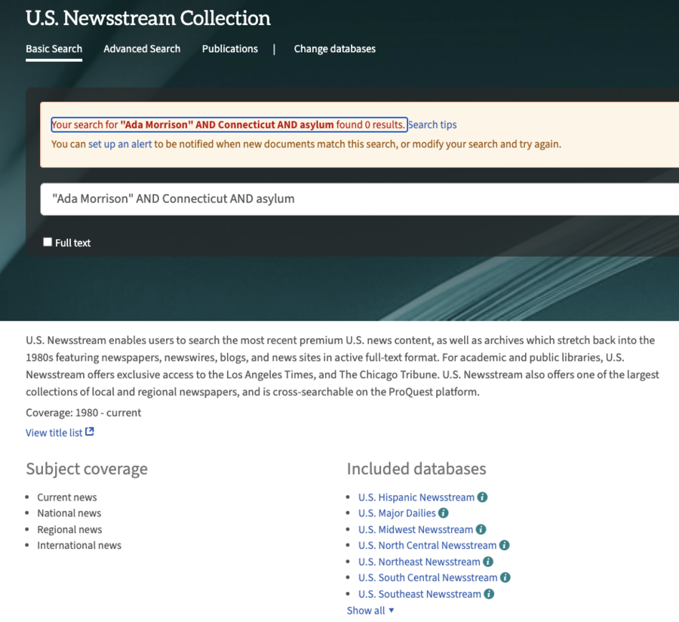Open Change databases

[335, 48]
